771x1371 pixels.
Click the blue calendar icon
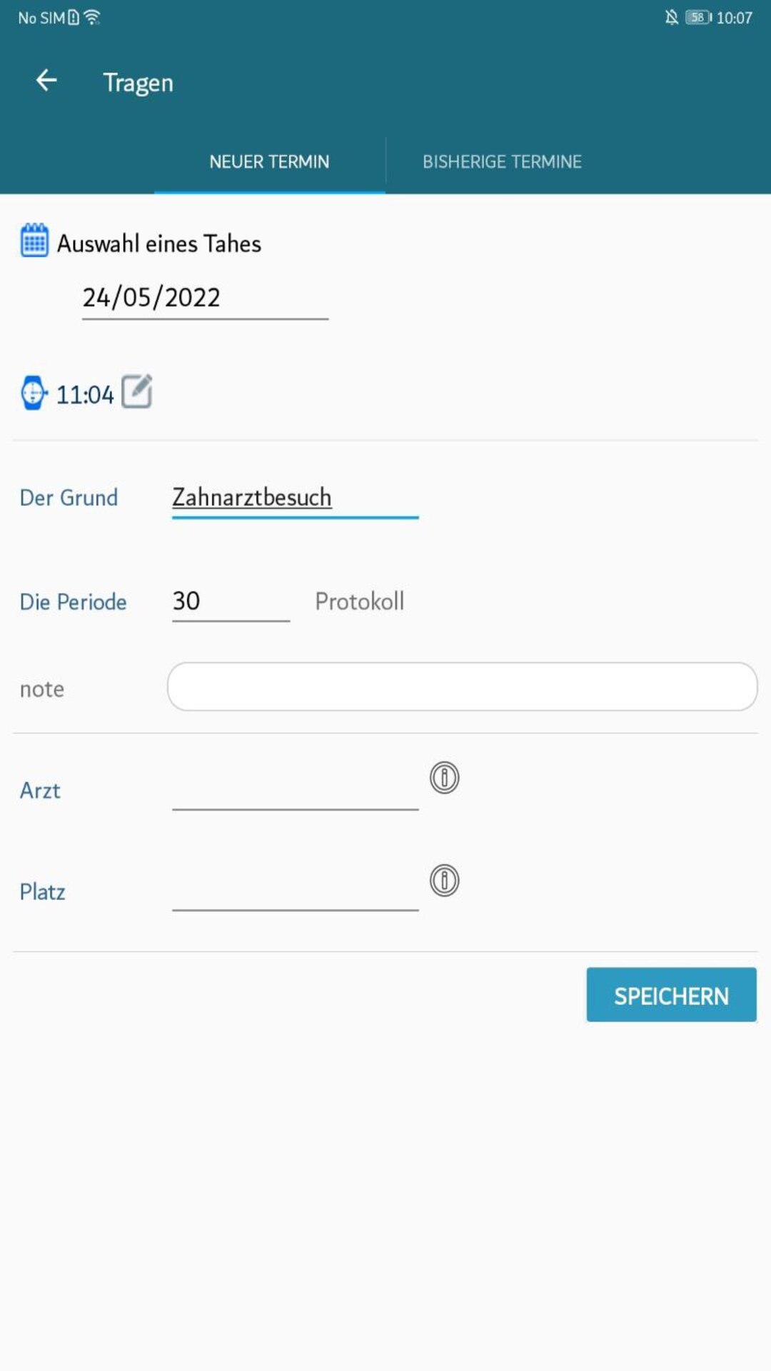34,241
